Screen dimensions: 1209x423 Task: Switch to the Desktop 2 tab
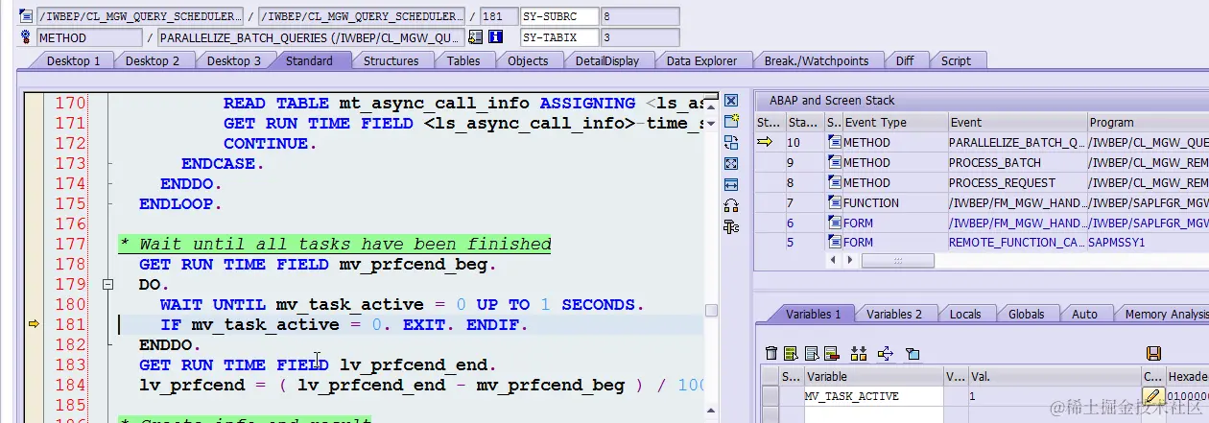(x=153, y=60)
